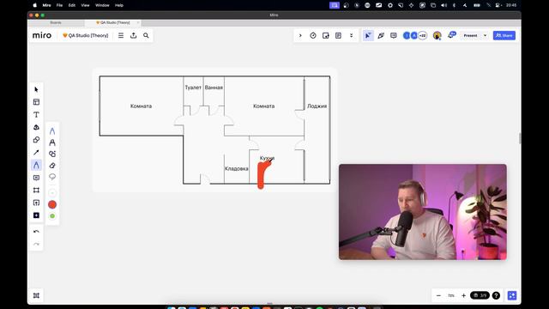Open the Templates tool in left toolbar
Image resolution: width=549 pixels, height=309 pixels.
(36, 102)
